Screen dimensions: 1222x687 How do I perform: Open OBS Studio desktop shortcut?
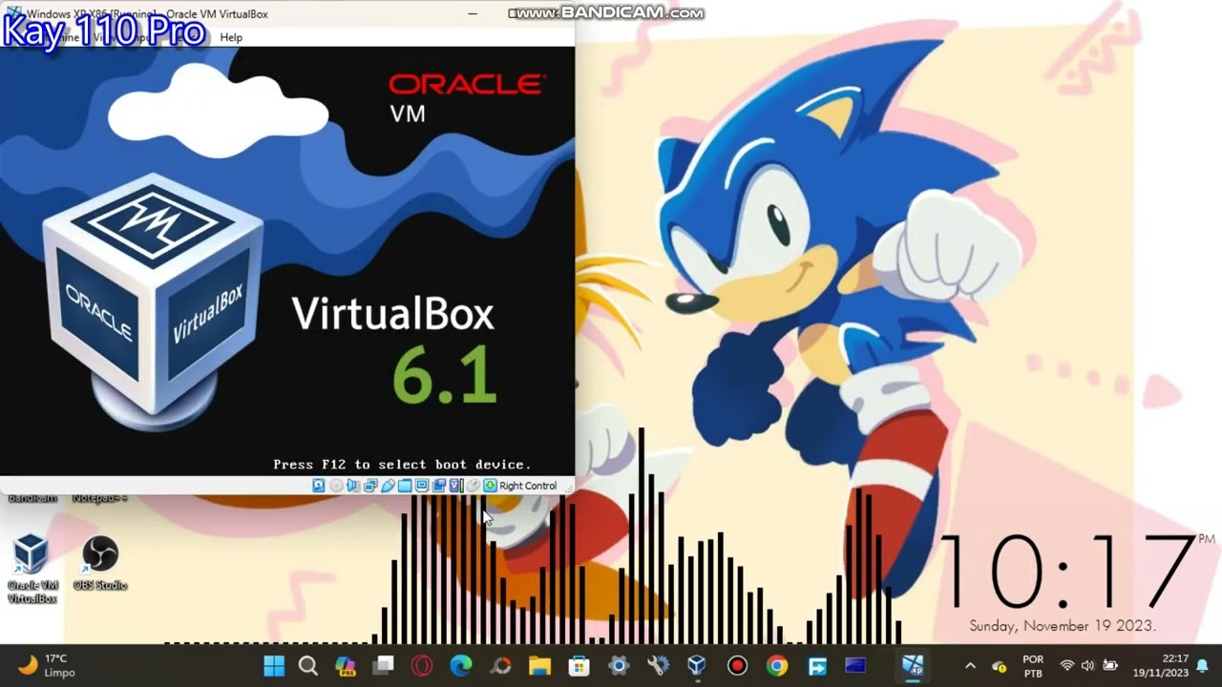pyautogui.click(x=100, y=563)
